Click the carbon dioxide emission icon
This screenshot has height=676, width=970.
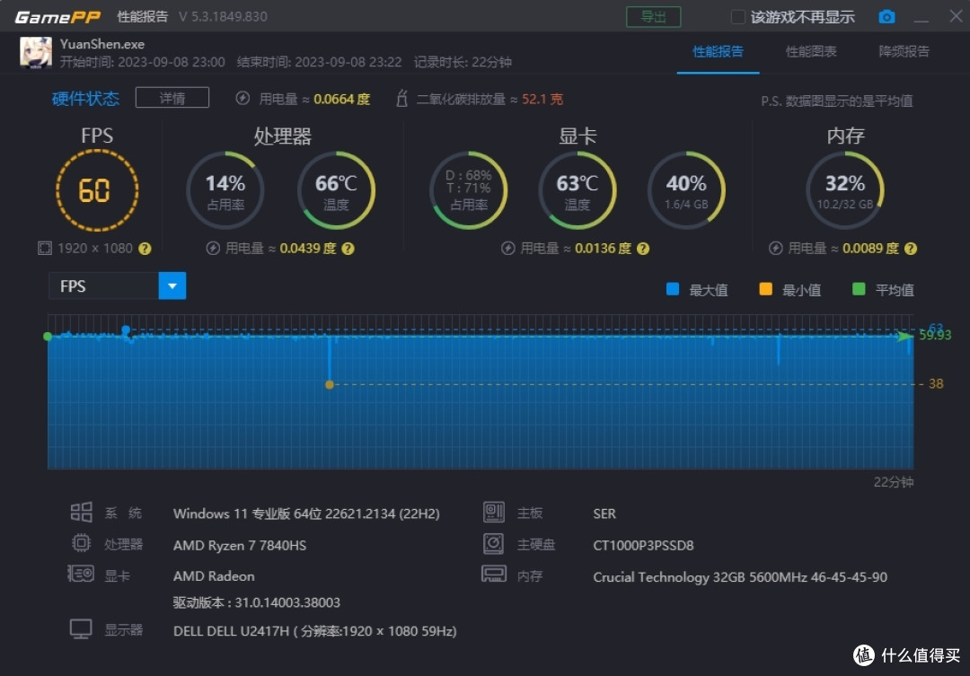pos(401,99)
